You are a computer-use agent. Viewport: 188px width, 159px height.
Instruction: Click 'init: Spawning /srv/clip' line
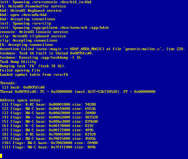[26, 23]
